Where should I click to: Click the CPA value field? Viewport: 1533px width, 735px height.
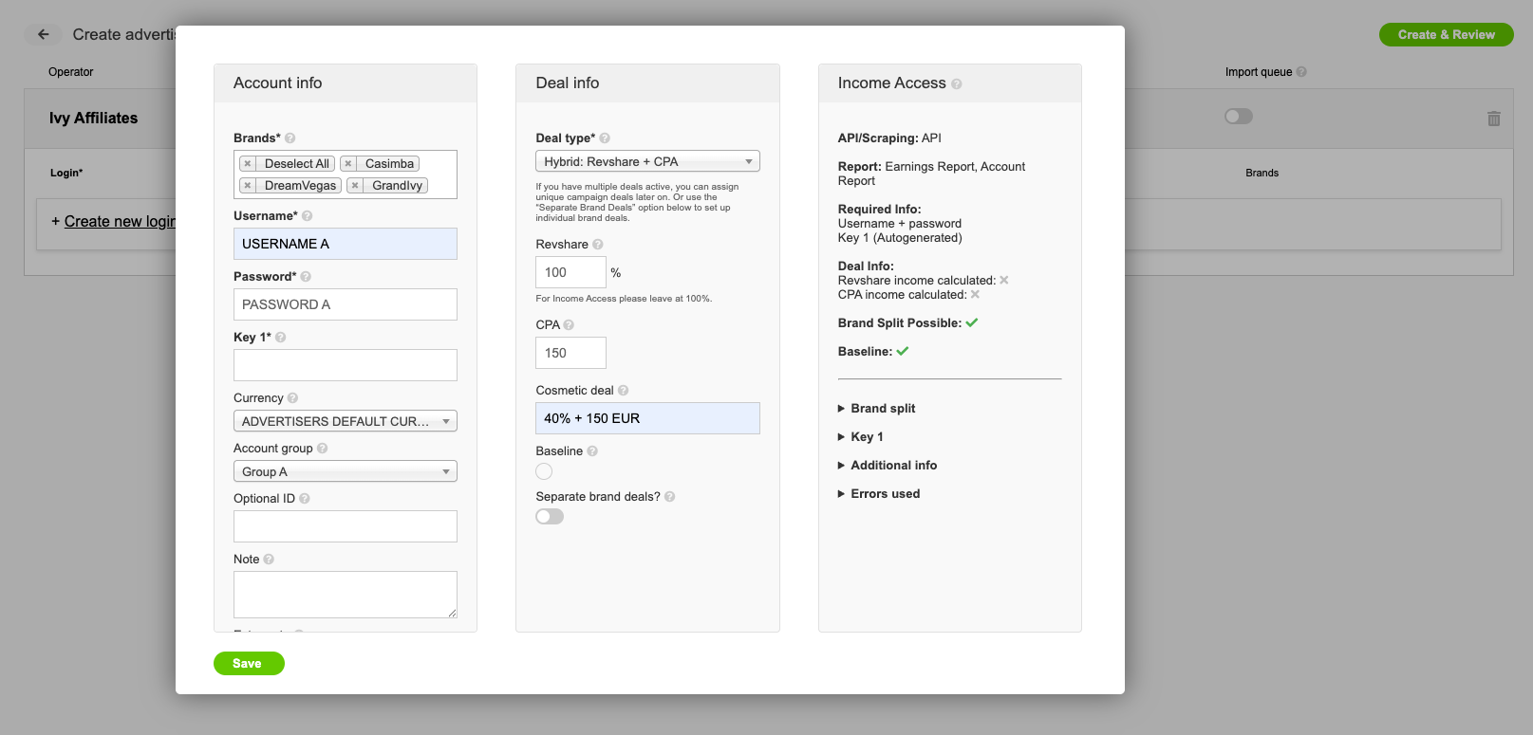click(570, 353)
